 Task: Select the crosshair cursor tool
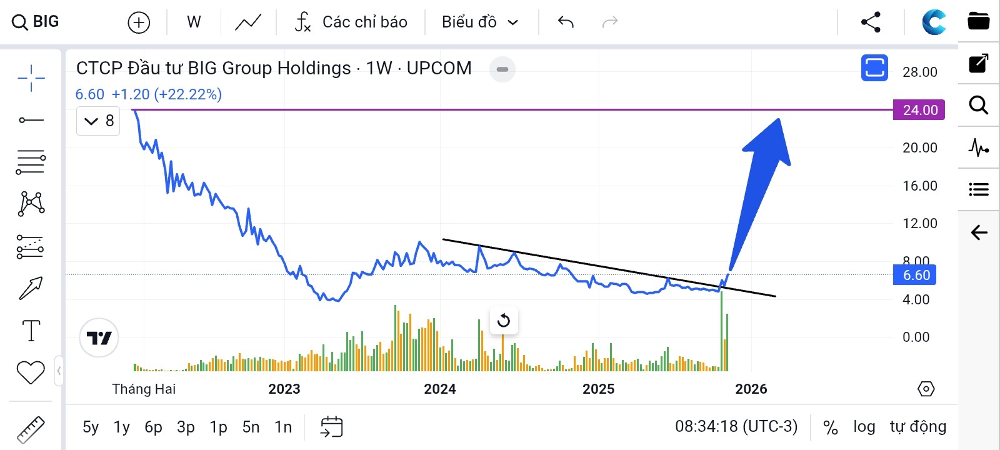(31, 78)
